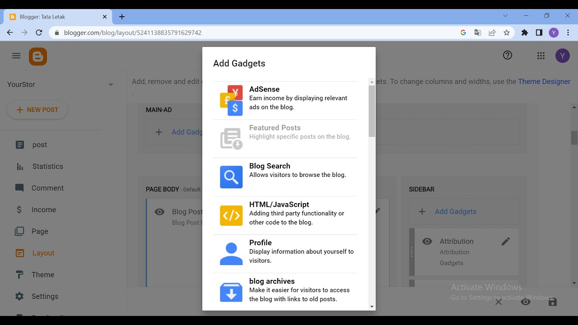Click the Profile gadget title
The height and width of the screenshot is (325, 578).
(x=261, y=243)
